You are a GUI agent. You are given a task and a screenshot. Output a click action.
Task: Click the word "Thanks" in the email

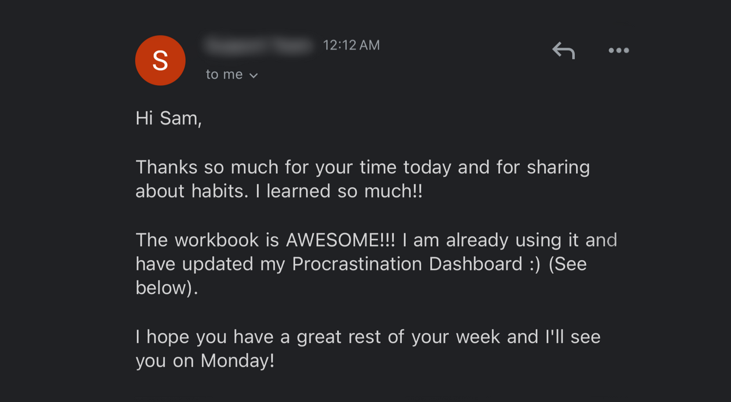167,167
